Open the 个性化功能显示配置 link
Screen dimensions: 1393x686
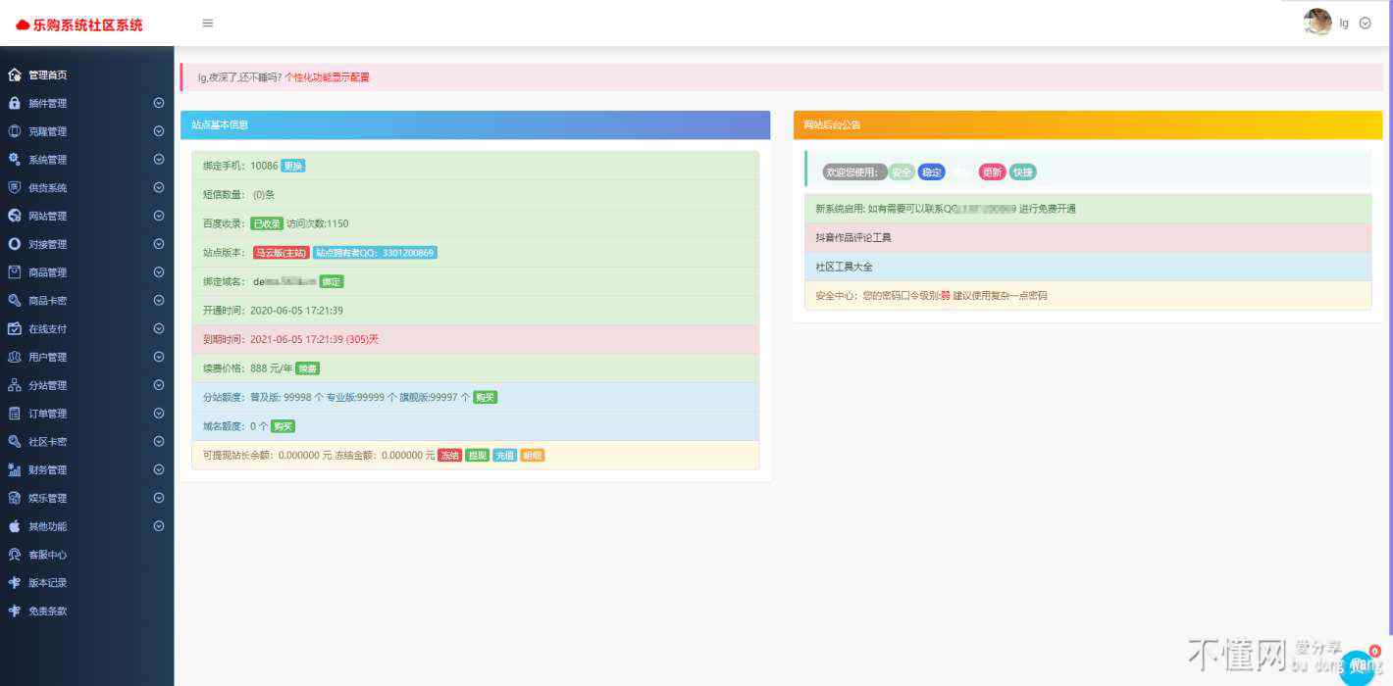click(327, 77)
